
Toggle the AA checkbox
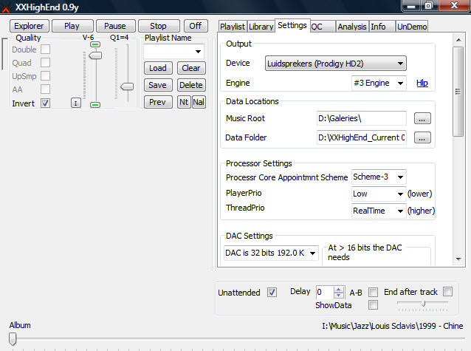(45, 89)
